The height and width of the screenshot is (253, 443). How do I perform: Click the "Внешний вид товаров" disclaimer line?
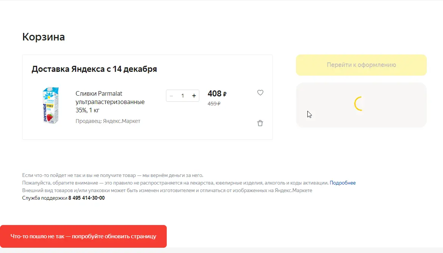coord(167,190)
